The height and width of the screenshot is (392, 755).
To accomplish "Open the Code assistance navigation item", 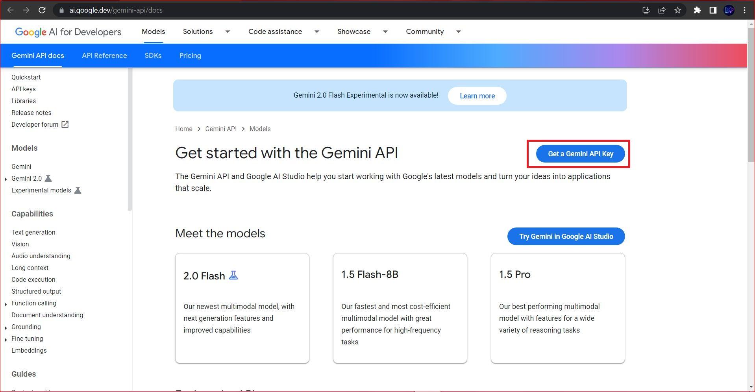I will tap(275, 31).
